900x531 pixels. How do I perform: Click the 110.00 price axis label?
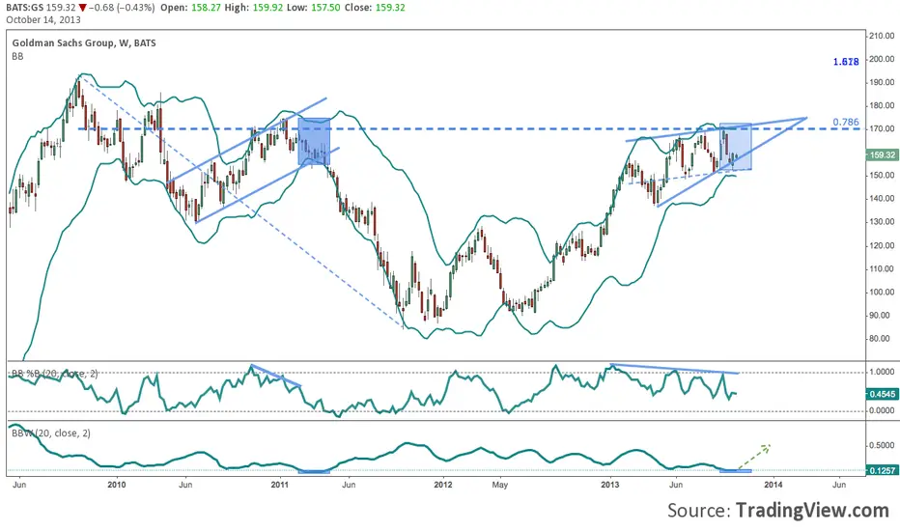pos(882,268)
